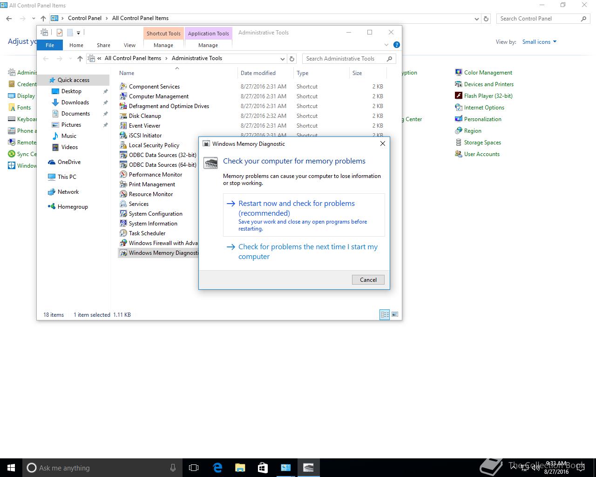This screenshot has width=596, height=477.
Task: Click the explorer help question mark icon
Action: [x=397, y=45]
